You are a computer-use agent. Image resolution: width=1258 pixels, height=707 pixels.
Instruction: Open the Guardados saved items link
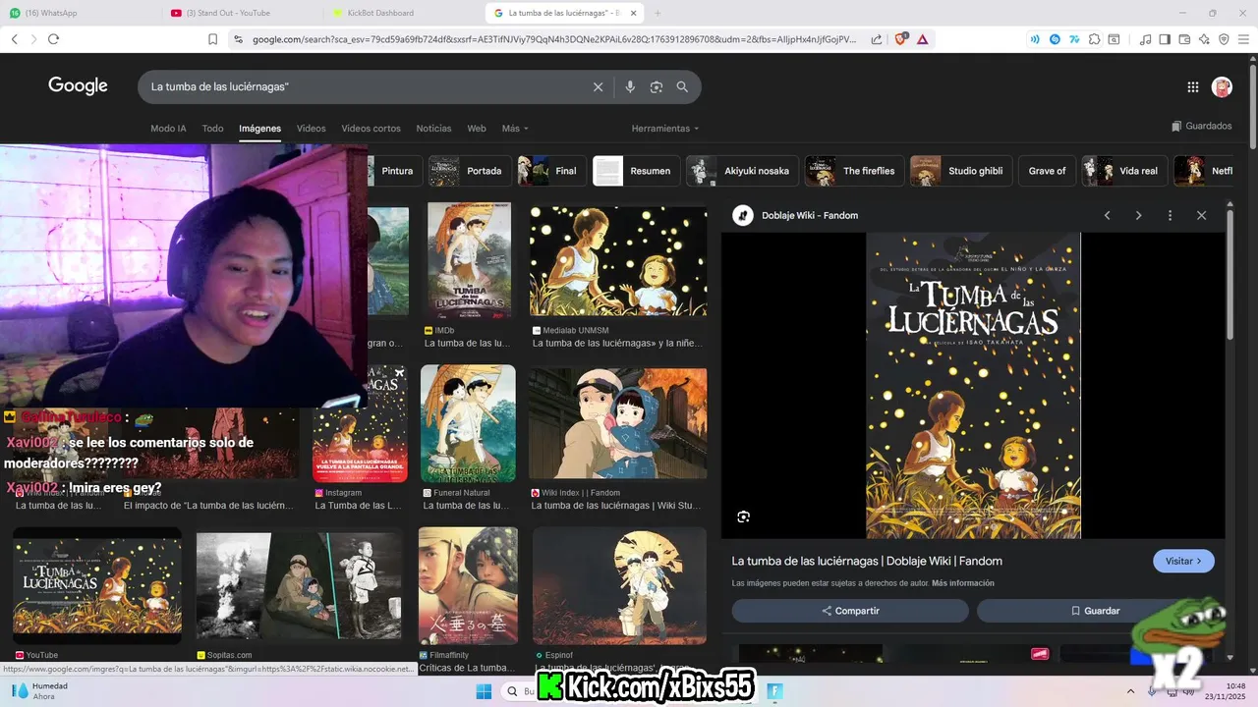point(1201,127)
